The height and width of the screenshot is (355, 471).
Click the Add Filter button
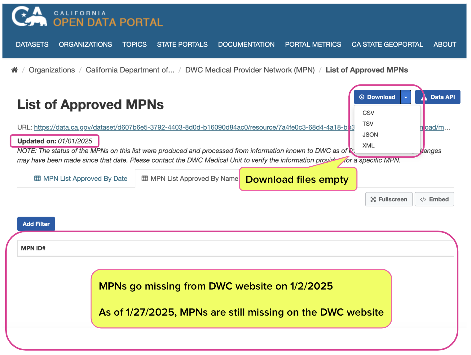tap(36, 224)
